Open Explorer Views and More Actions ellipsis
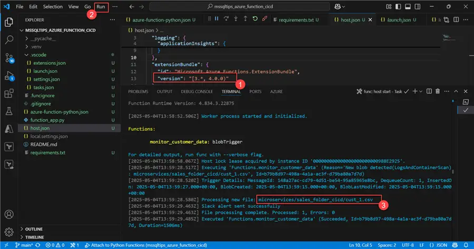The height and width of the screenshot is (249, 474). click(x=113, y=19)
